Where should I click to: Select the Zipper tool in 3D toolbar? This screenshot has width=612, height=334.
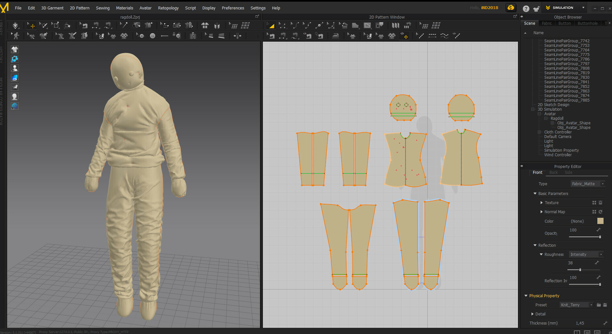193,36
